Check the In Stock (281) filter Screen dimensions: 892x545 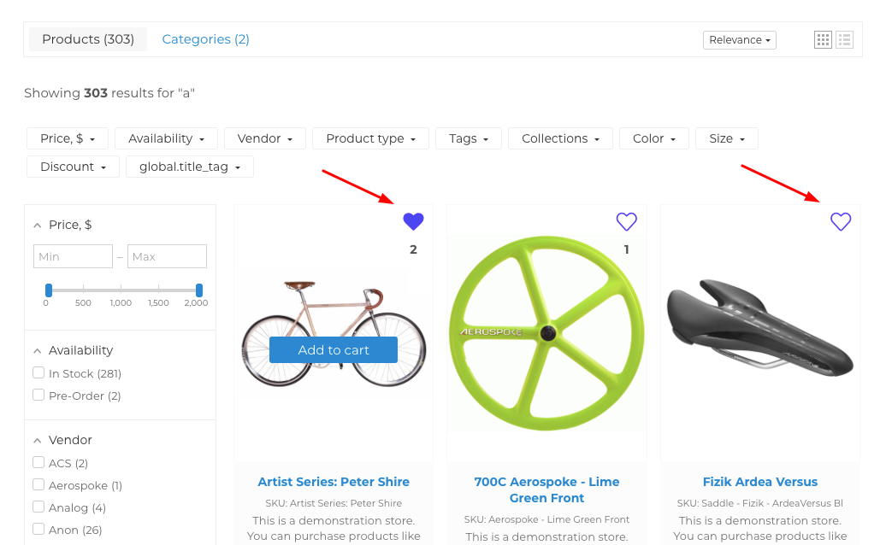(x=38, y=372)
